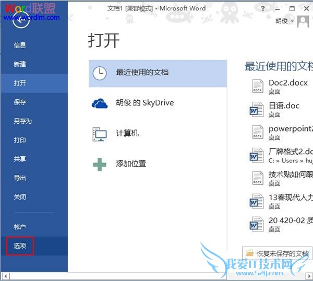
Task: Click the SkyDrive cloud icon
Action: [x=100, y=103]
